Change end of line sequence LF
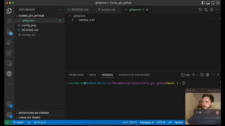225x126 pixels. pyautogui.click(x=170, y=122)
